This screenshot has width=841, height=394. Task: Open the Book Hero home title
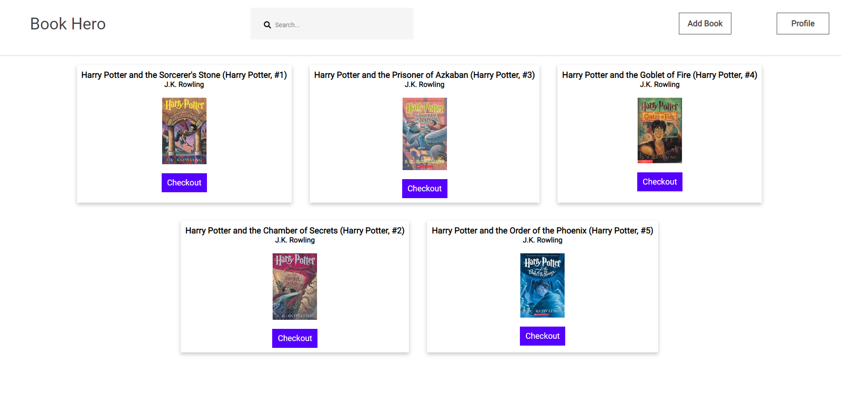68,24
